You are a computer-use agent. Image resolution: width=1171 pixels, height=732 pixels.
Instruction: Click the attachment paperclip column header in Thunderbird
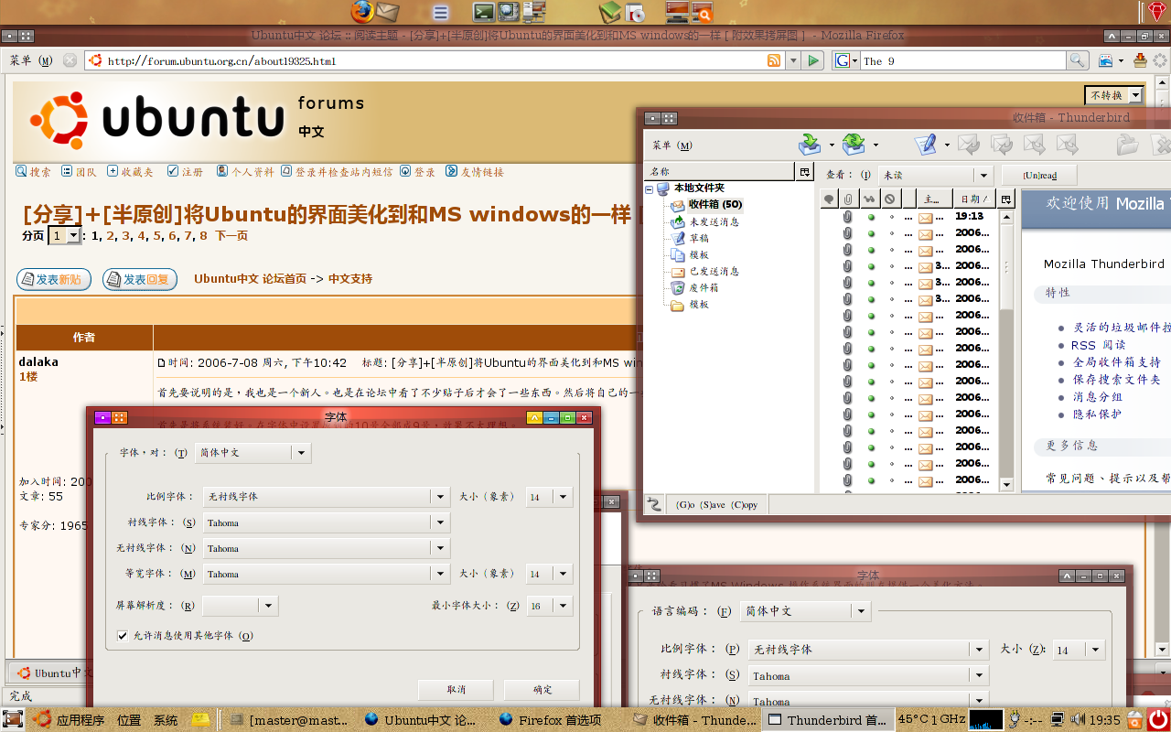click(849, 199)
